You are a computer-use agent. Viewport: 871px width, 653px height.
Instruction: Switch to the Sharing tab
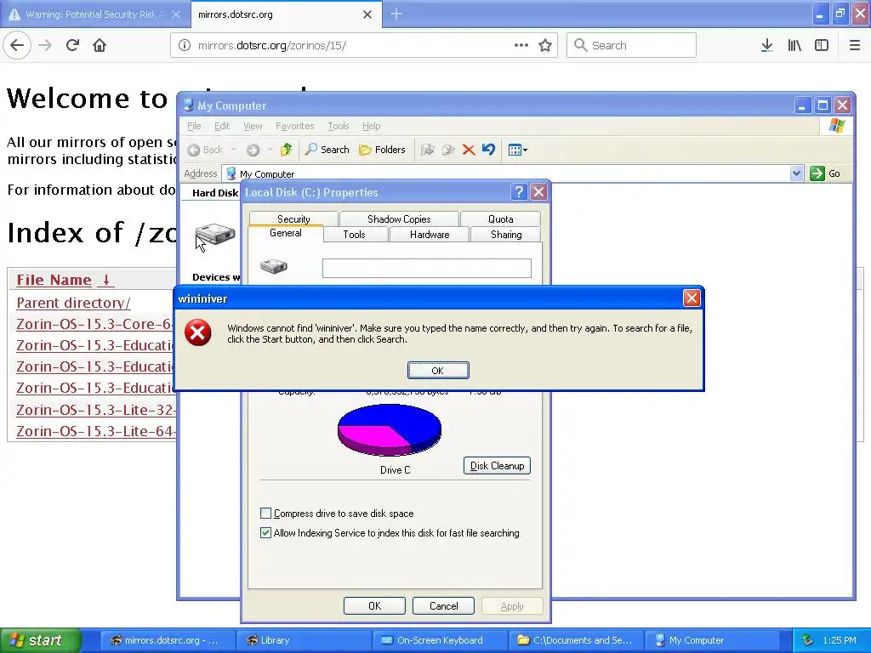[506, 235]
